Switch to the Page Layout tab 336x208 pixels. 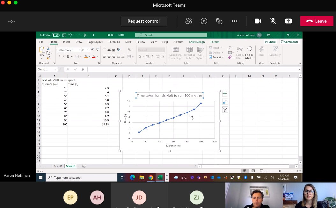coord(95,42)
